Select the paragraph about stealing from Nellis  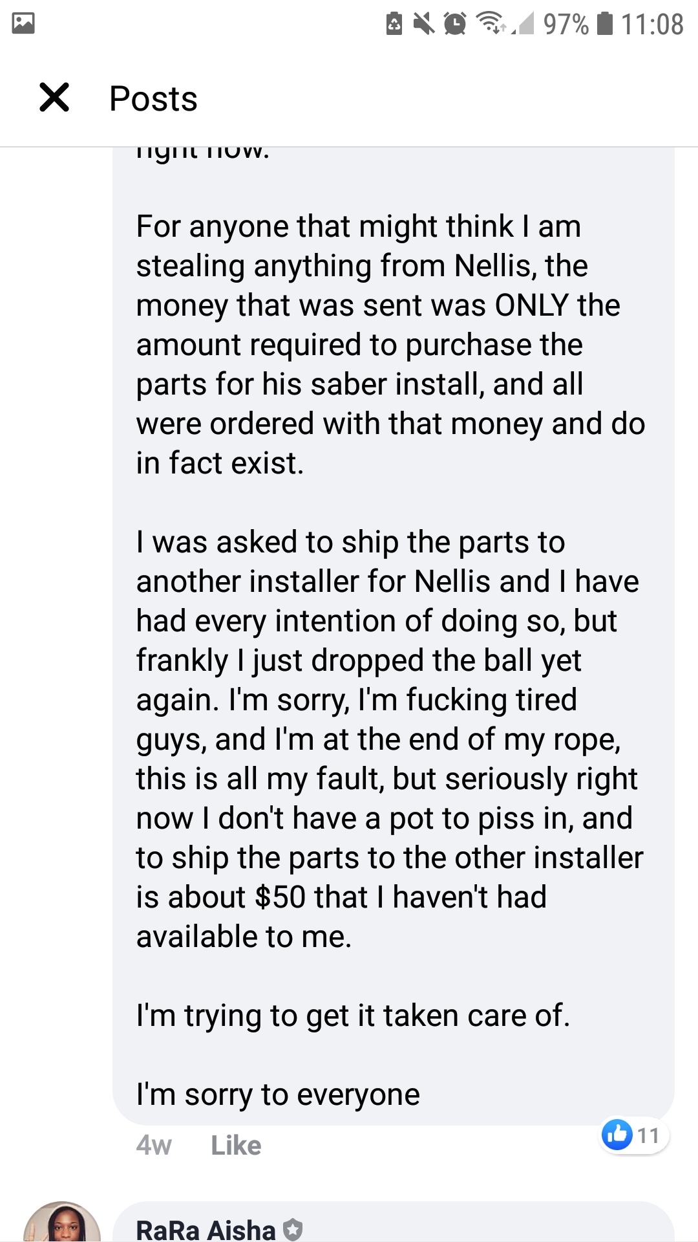tap(390, 345)
